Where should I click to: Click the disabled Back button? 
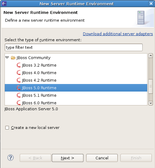tap(35, 158)
